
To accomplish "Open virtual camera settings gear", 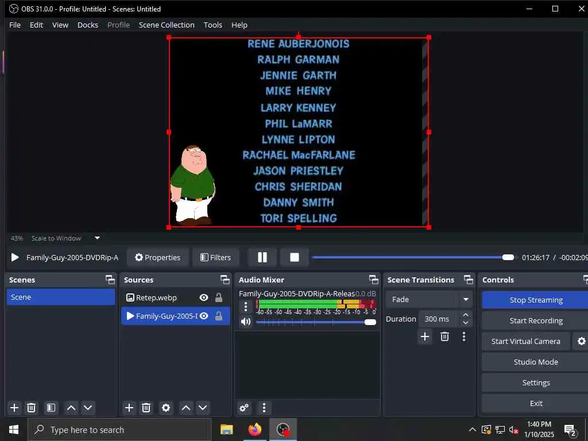I will click(x=581, y=341).
